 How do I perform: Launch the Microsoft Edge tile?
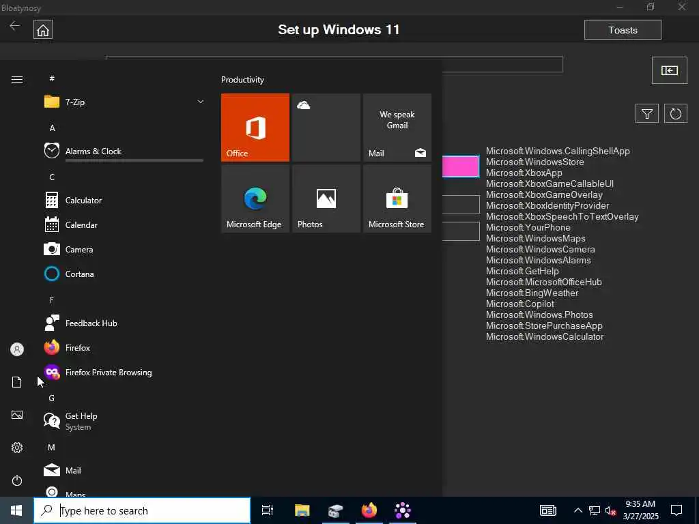[255, 199]
